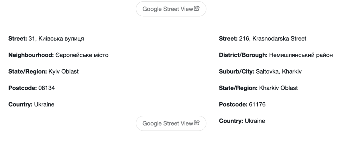Click the 'Kyiv Oblast' region value
The image size is (338, 144).
[x=63, y=72]
